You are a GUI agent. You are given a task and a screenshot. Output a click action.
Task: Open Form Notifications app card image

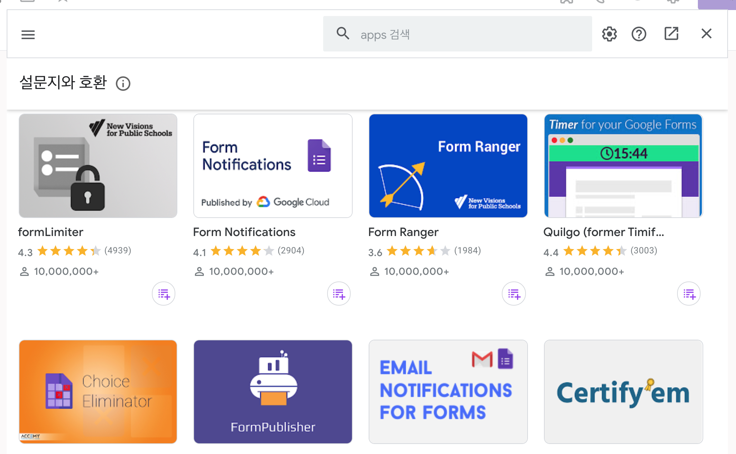[273, 166]
